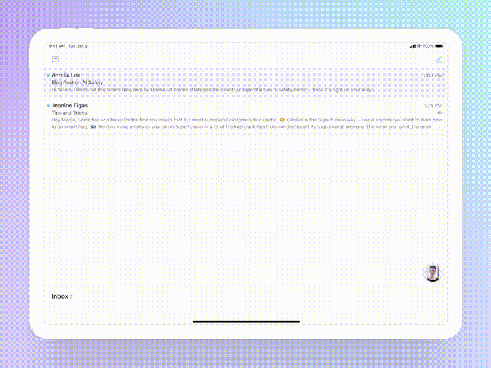Tap the Inbox label at bottom

coord(60,296)
